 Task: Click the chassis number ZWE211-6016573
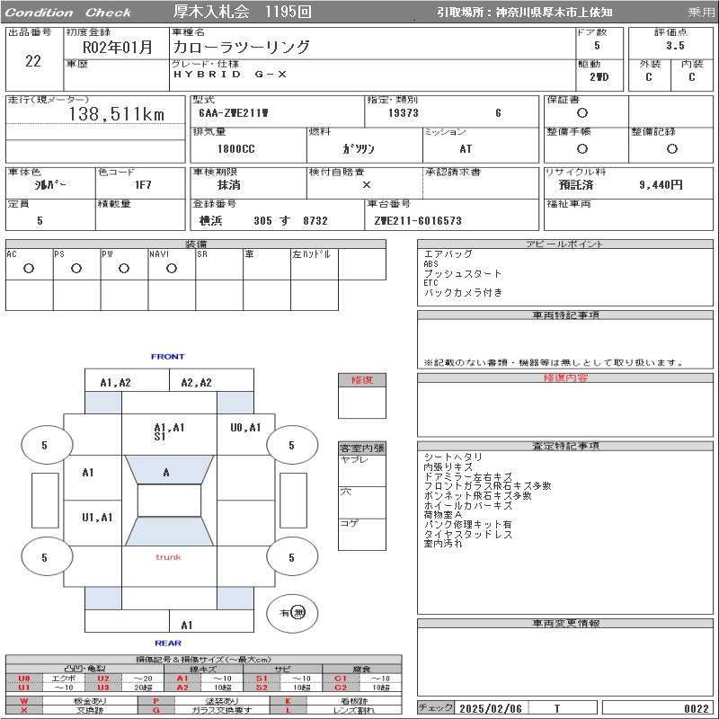418,220
